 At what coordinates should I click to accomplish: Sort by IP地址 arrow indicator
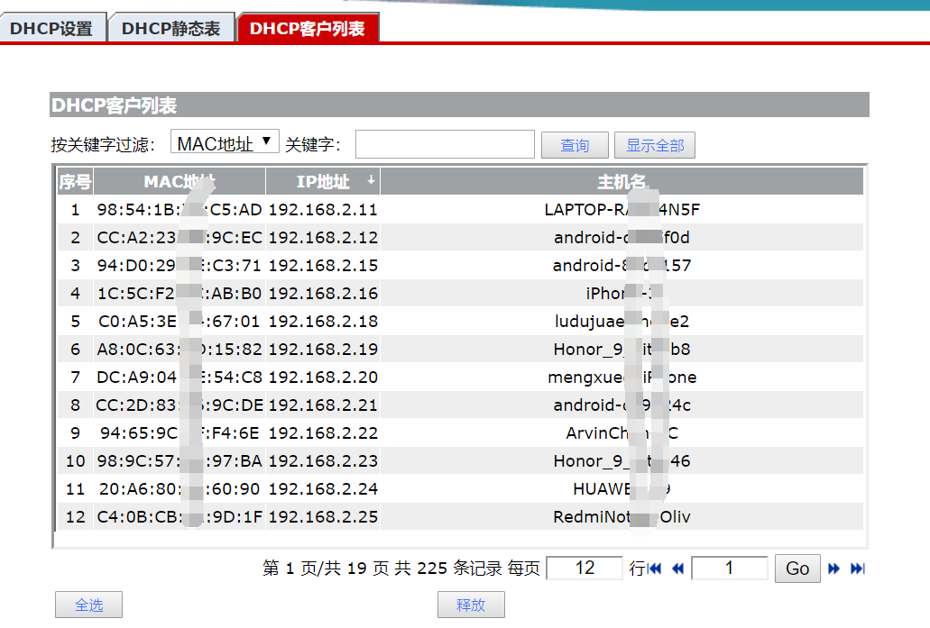point(371,180)
